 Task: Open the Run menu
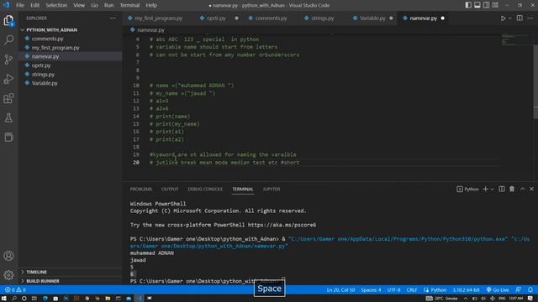(108, 5)
